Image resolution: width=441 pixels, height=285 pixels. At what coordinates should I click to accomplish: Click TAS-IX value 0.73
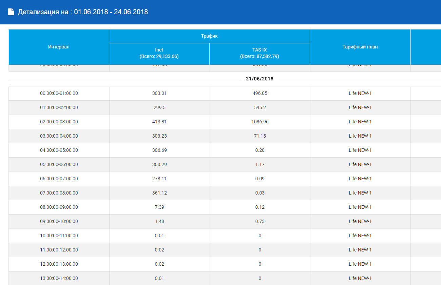260,221
